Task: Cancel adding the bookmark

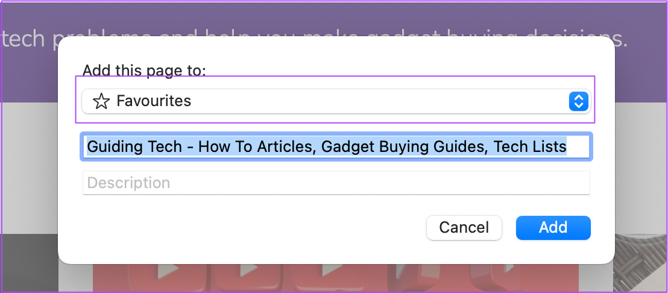Action: pos(464,227)
